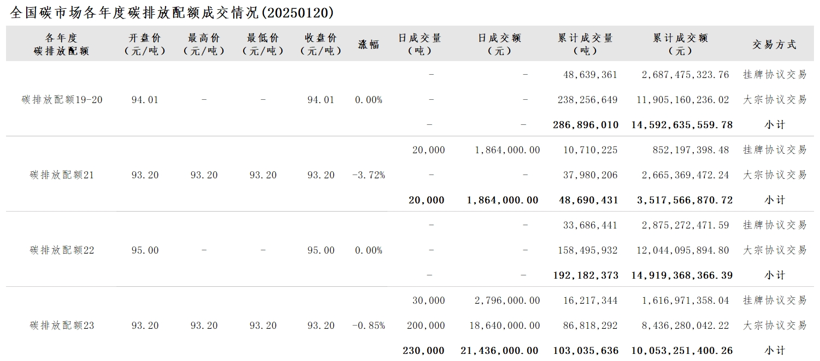The height and width of the screenshot is (361, 820).
Task: Click the 最高价 column header
Action: [x=204, y=44]
